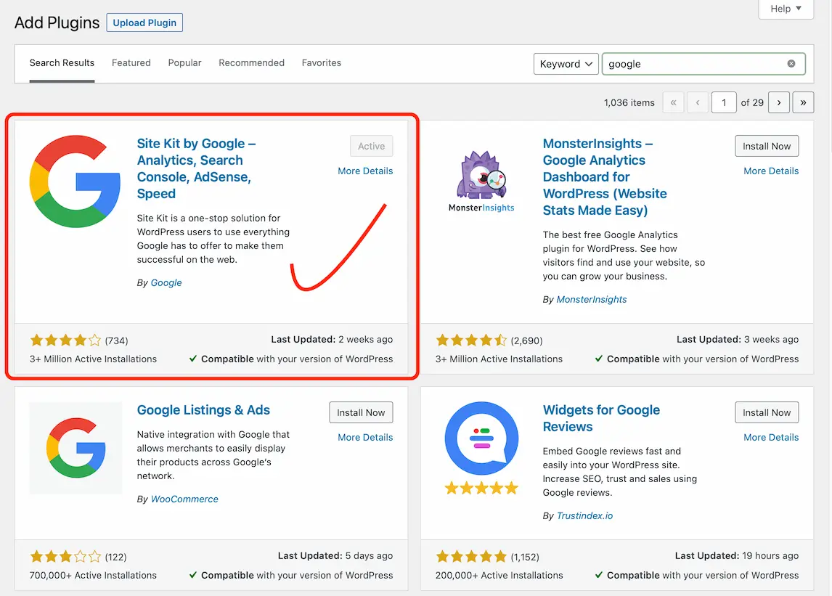The width and height of the screenshot is (832, 596).
Task: Click the Google Listings & Ads logo
Action: (76, 447)
